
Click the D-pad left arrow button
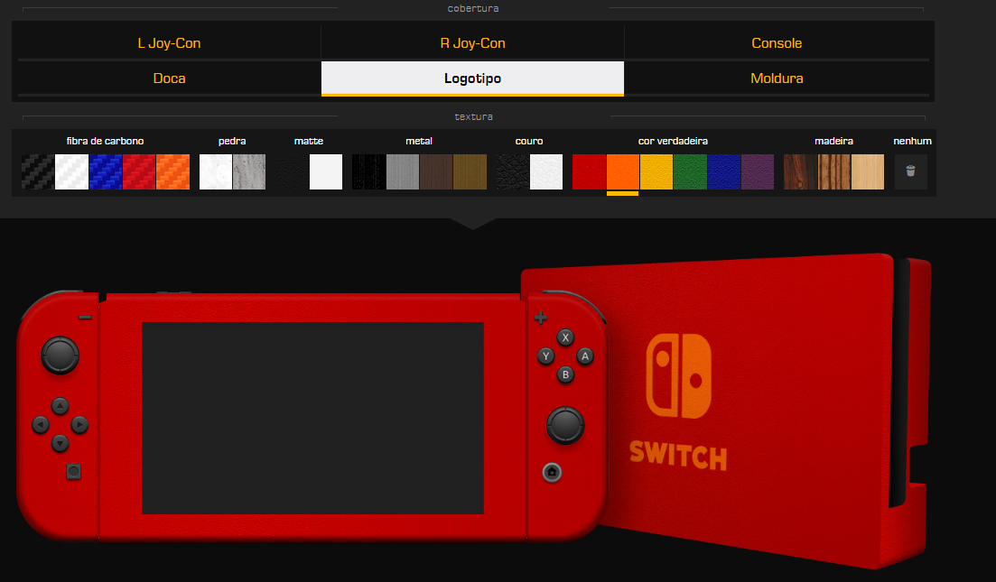click(41, 424)
